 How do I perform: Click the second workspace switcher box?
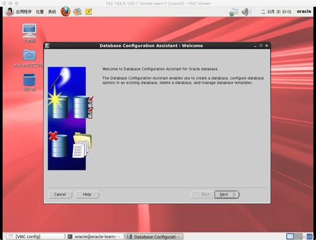(298, 236)
